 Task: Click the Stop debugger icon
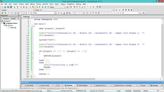point(93,7)
